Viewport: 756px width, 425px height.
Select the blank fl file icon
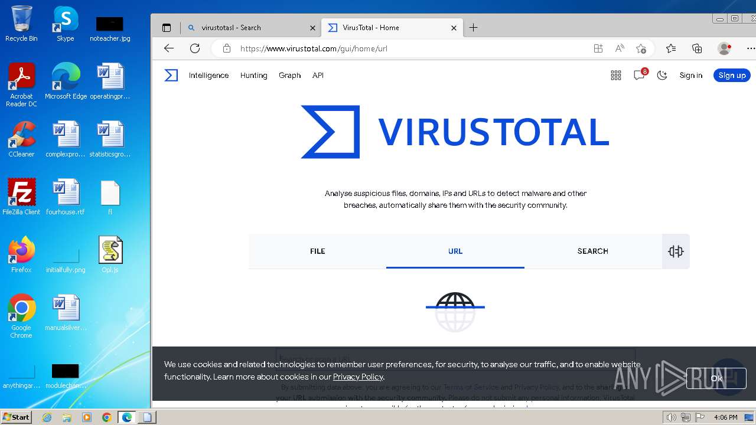110,197
